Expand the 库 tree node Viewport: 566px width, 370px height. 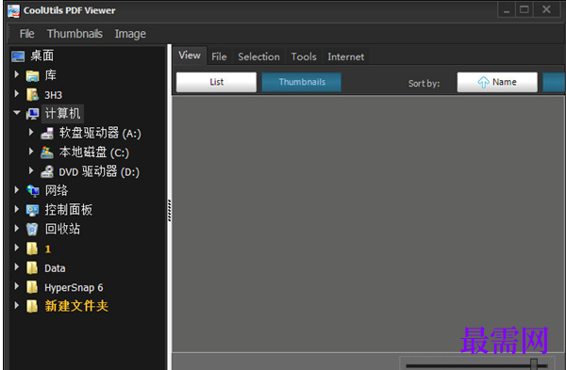click(x=17, y=74)
